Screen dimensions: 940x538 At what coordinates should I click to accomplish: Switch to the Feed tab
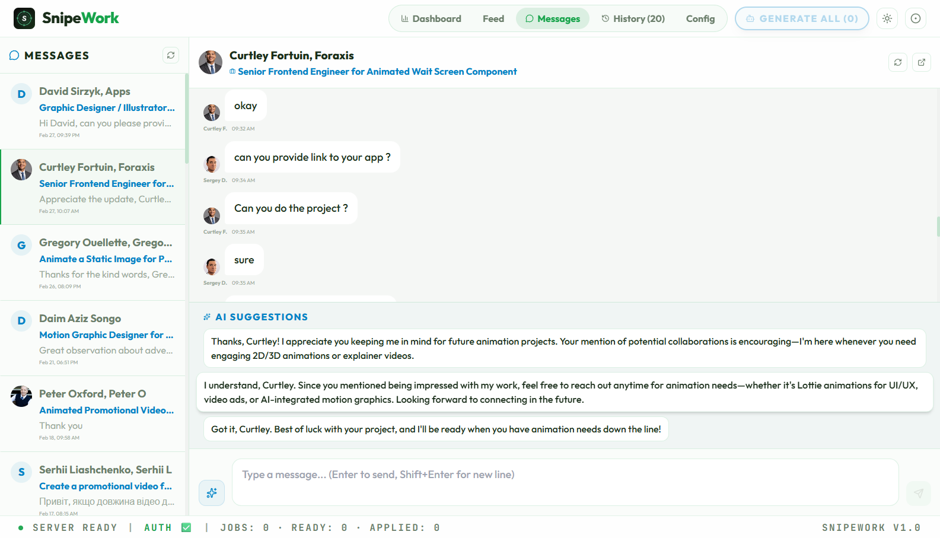(493, 19)
